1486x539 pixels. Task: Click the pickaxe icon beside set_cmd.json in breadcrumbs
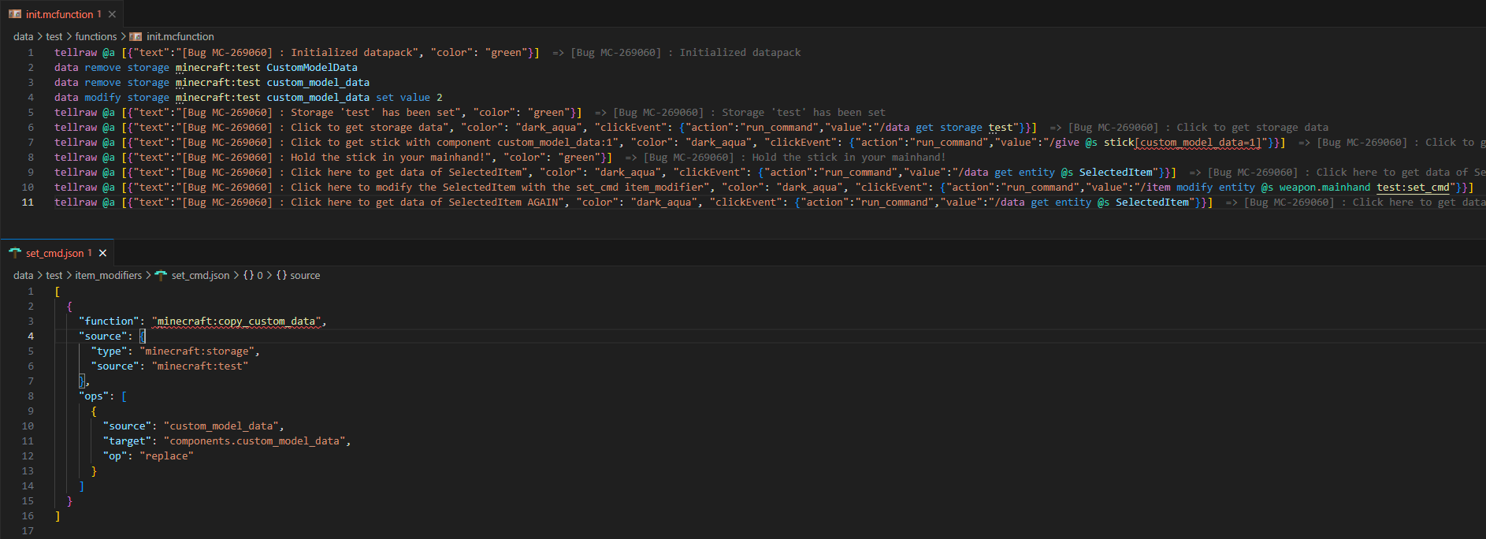[162, 275]
